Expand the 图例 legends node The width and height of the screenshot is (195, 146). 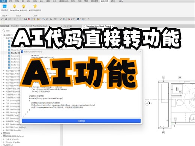pos(1,133)
